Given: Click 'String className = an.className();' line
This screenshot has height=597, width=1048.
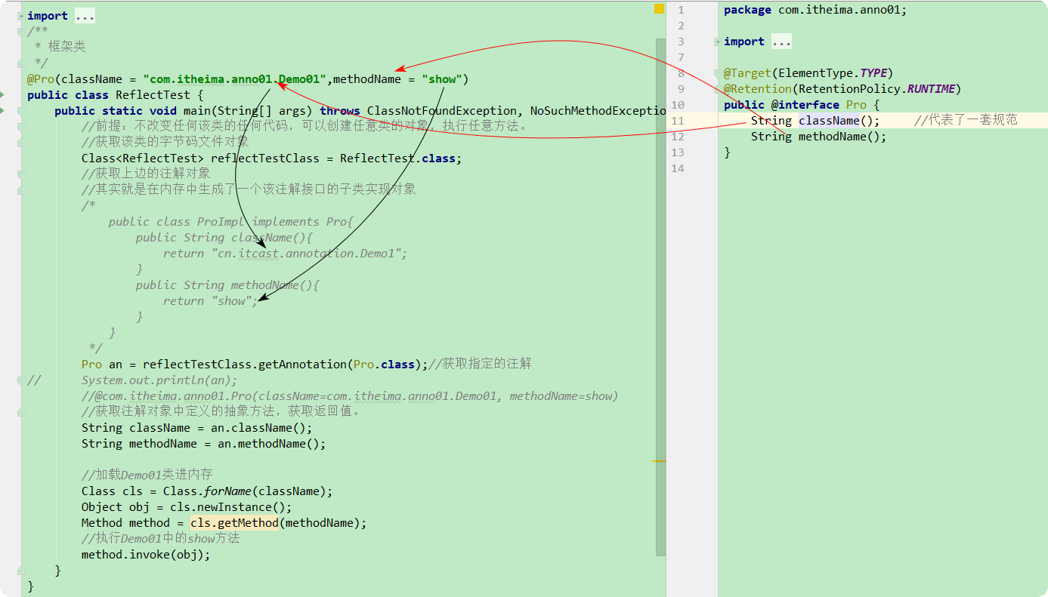Looking at the screenshot, I should 196,428.
